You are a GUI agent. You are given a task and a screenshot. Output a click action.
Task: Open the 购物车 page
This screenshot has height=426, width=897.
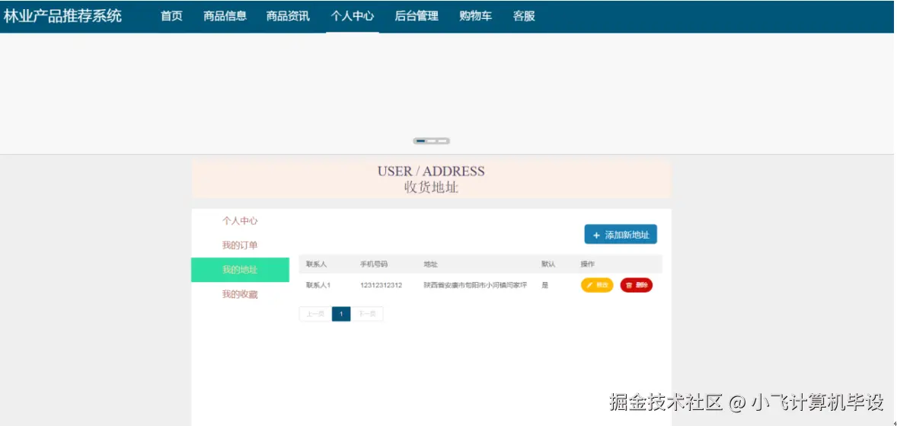click(475, 16)
